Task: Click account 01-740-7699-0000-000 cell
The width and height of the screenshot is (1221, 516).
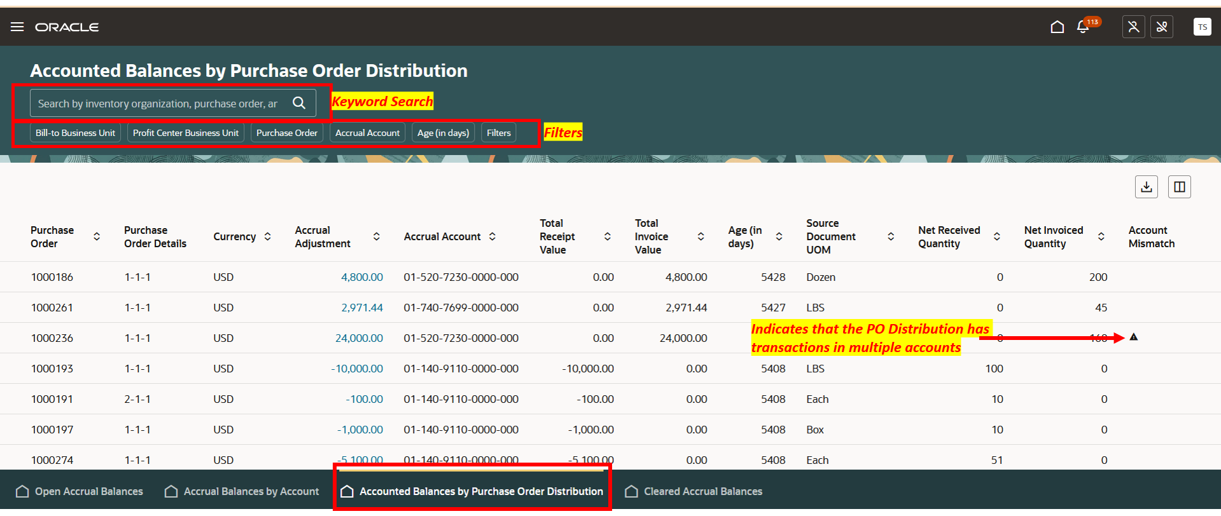Action: tap(461, 308)
